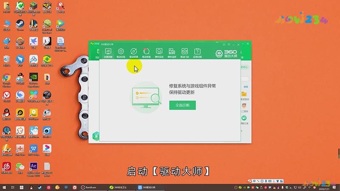Image resolution: width=340 pixels, height=191 pixels.
Task: Open the Google Chrome desktop shortcut
Action: (x=6, y=81)
